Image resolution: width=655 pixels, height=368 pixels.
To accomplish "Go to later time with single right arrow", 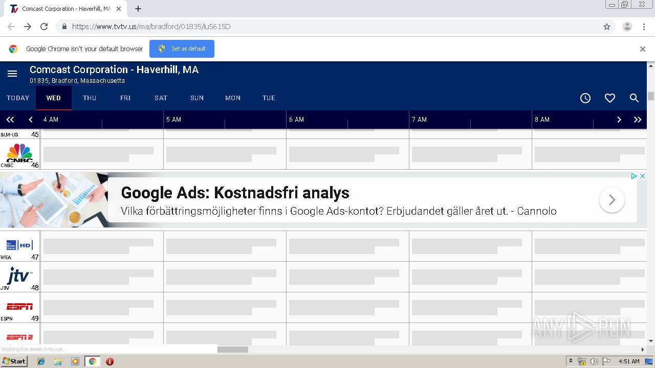I will click(x=619, y=120).
